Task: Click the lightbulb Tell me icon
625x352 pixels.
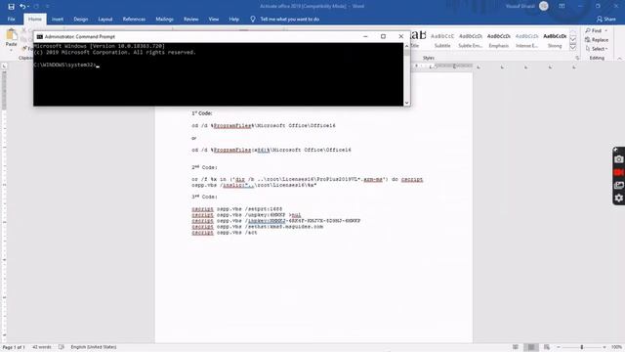Action: (253, 20)
